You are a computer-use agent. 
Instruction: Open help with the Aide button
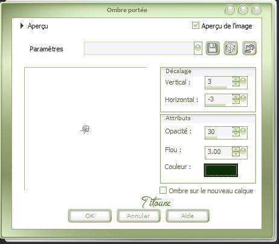[187, 216]
